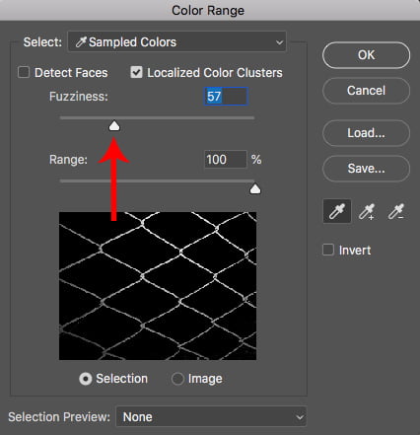The height and width of the screenshot is (435, 420).
Task: Click the Fuzziness label
Action: pos(79,97)
